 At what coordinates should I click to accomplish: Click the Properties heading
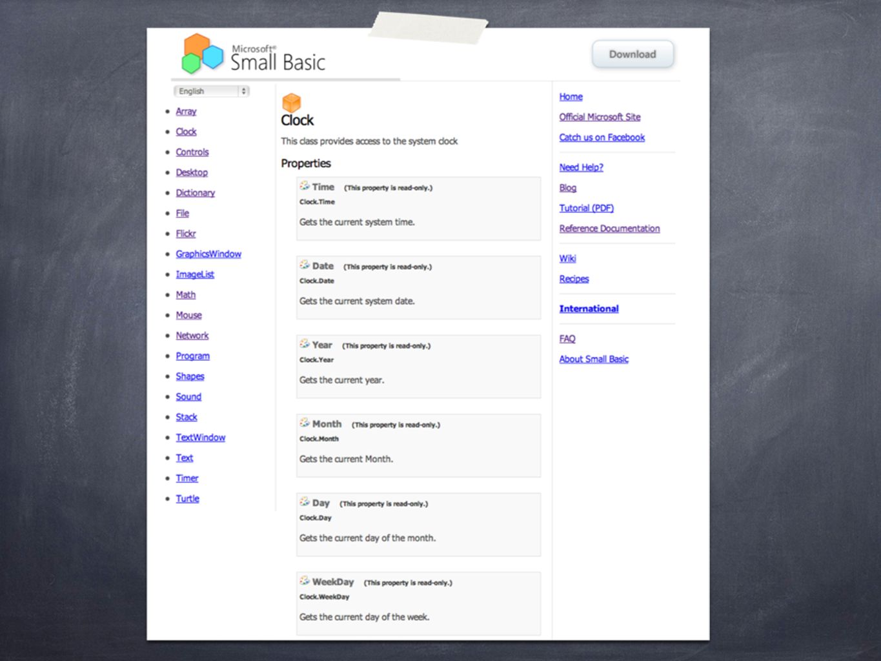tap(306, 163)
